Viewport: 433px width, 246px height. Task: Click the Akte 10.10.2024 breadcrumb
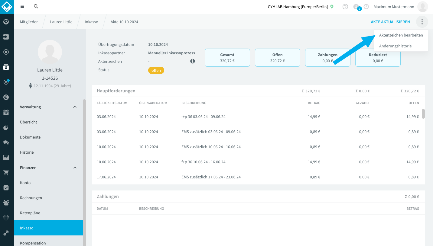124,22
